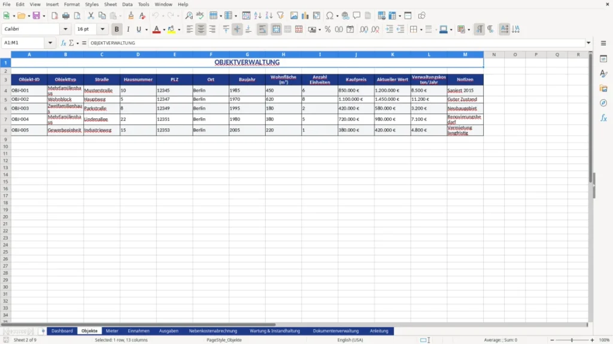Switch to the Dashboard sheet tab

(62, 331)
